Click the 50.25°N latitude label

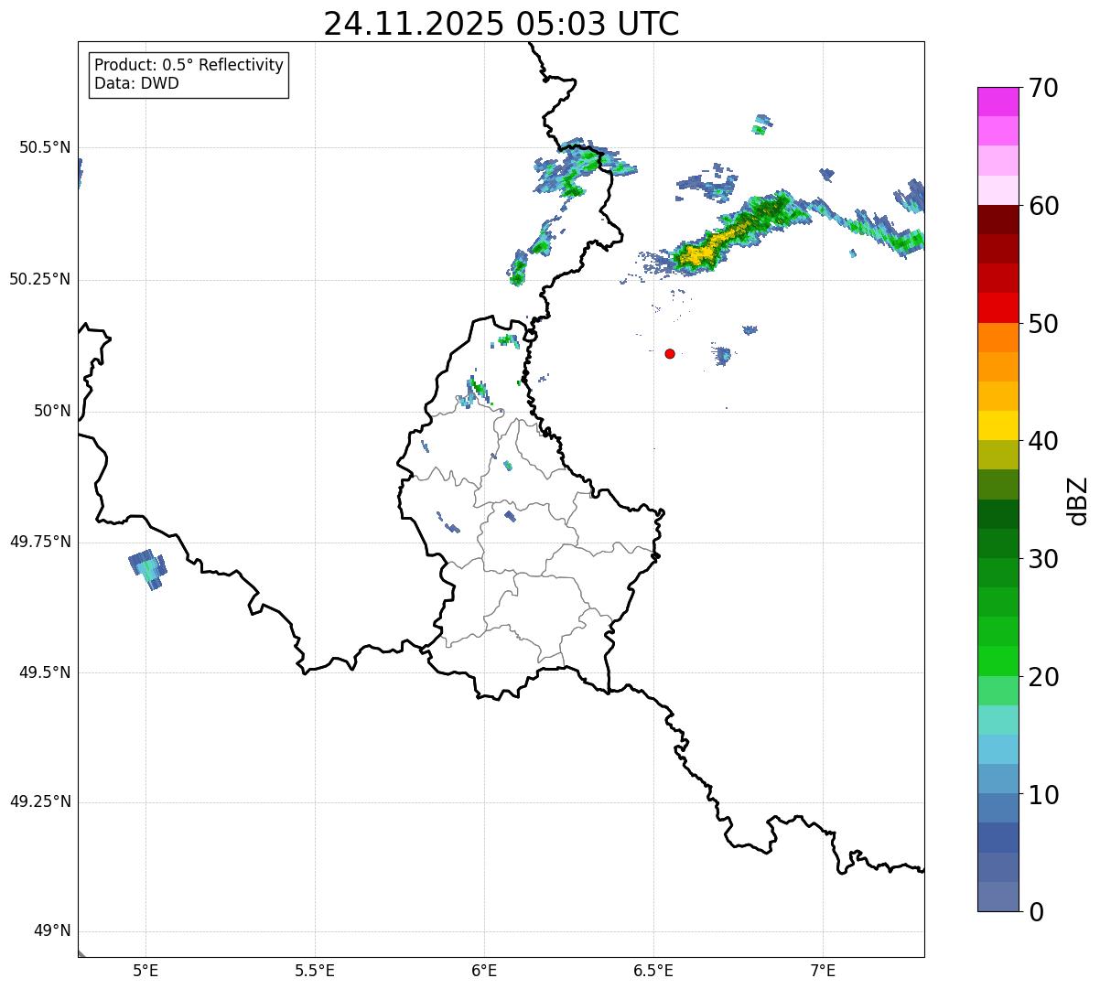39,279
